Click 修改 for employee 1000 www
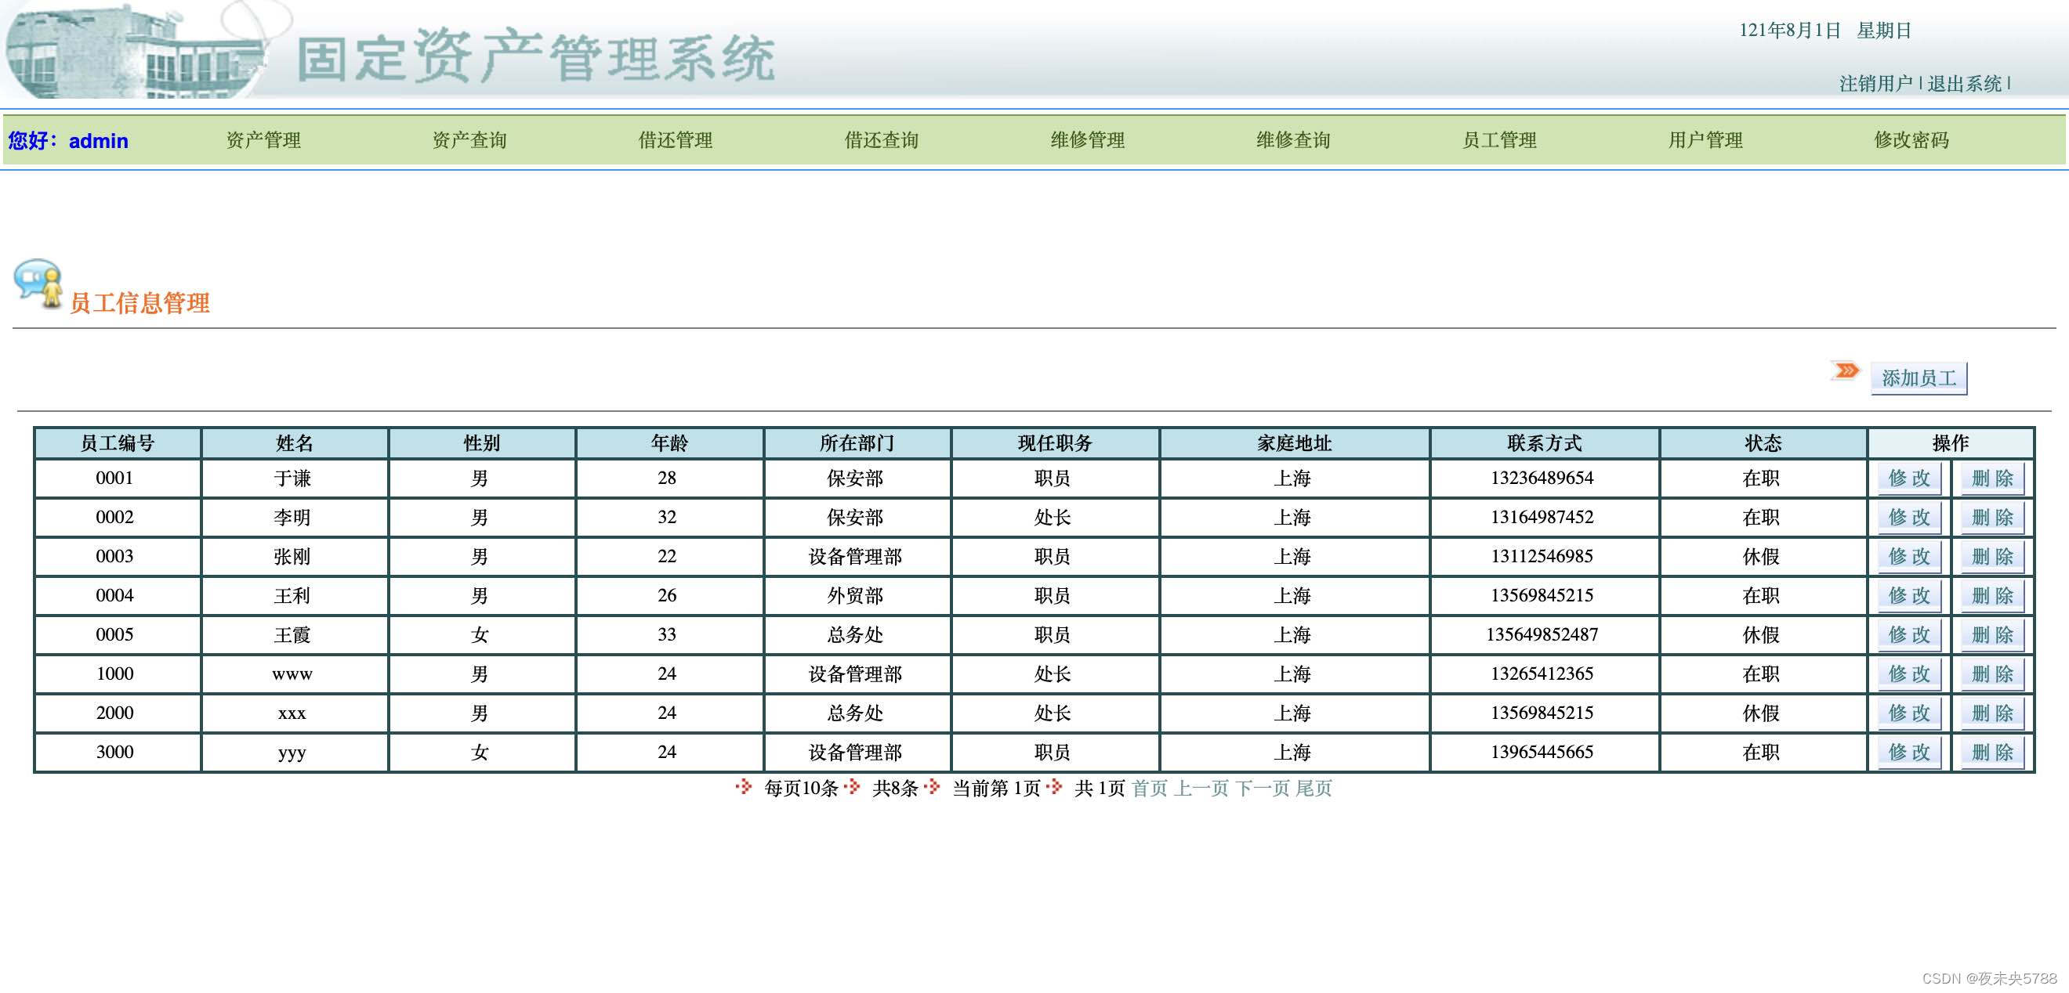2069x993 pixels. pyautogui.click(x=1908, y=674)
